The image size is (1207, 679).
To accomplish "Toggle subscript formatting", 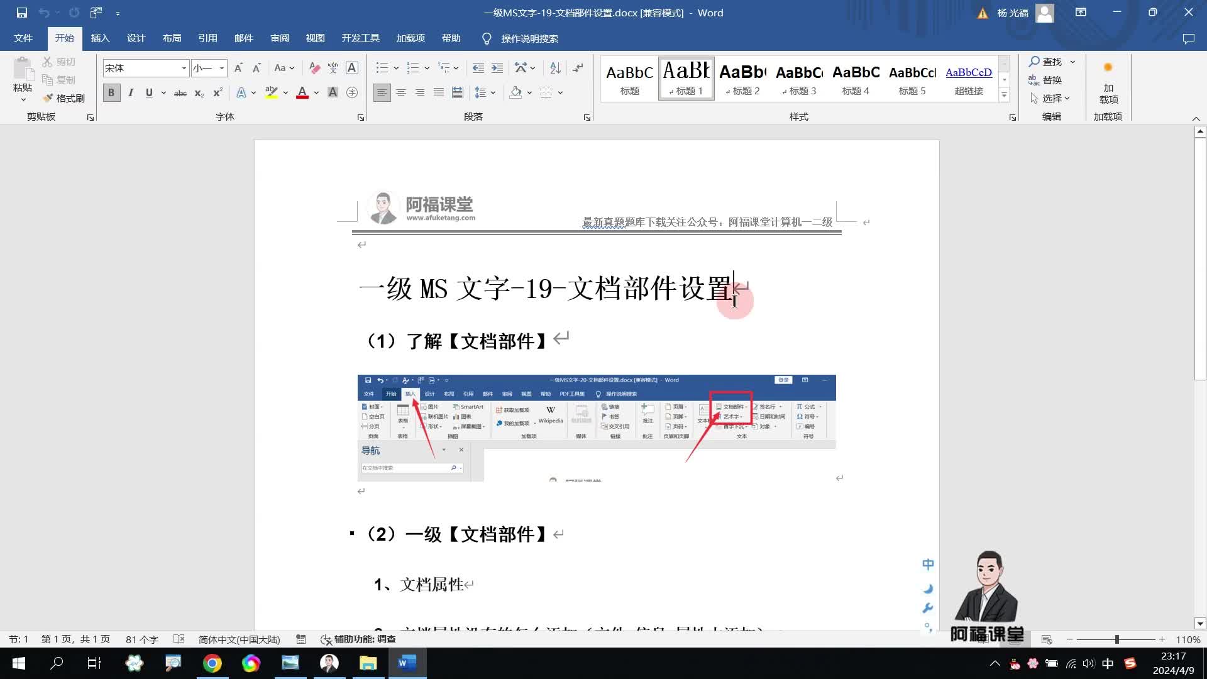I will click(199, 93).
